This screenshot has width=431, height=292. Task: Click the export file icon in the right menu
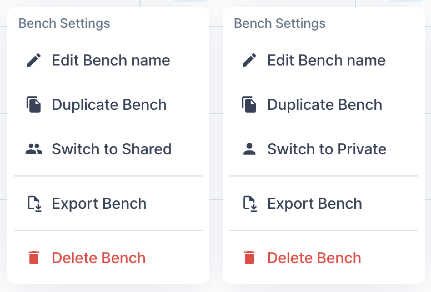(250, 204)
